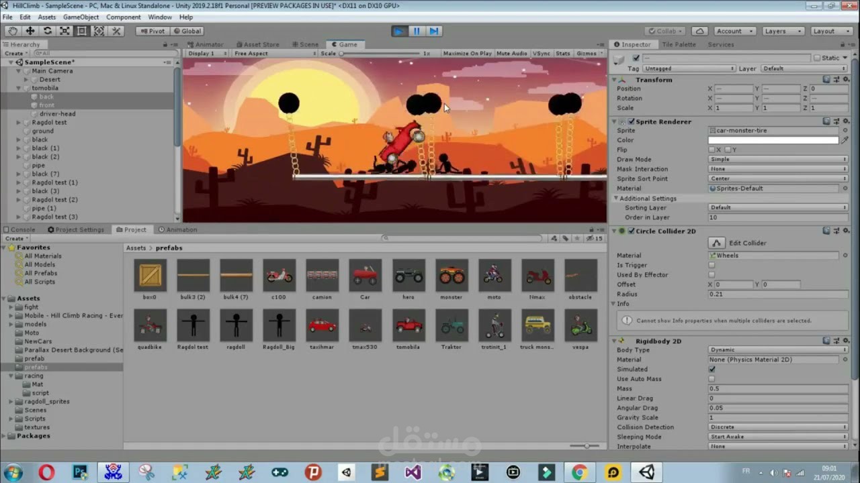Switch to the Scene tab
Viewport: 860px width, 483px height.
coord(305,44)
